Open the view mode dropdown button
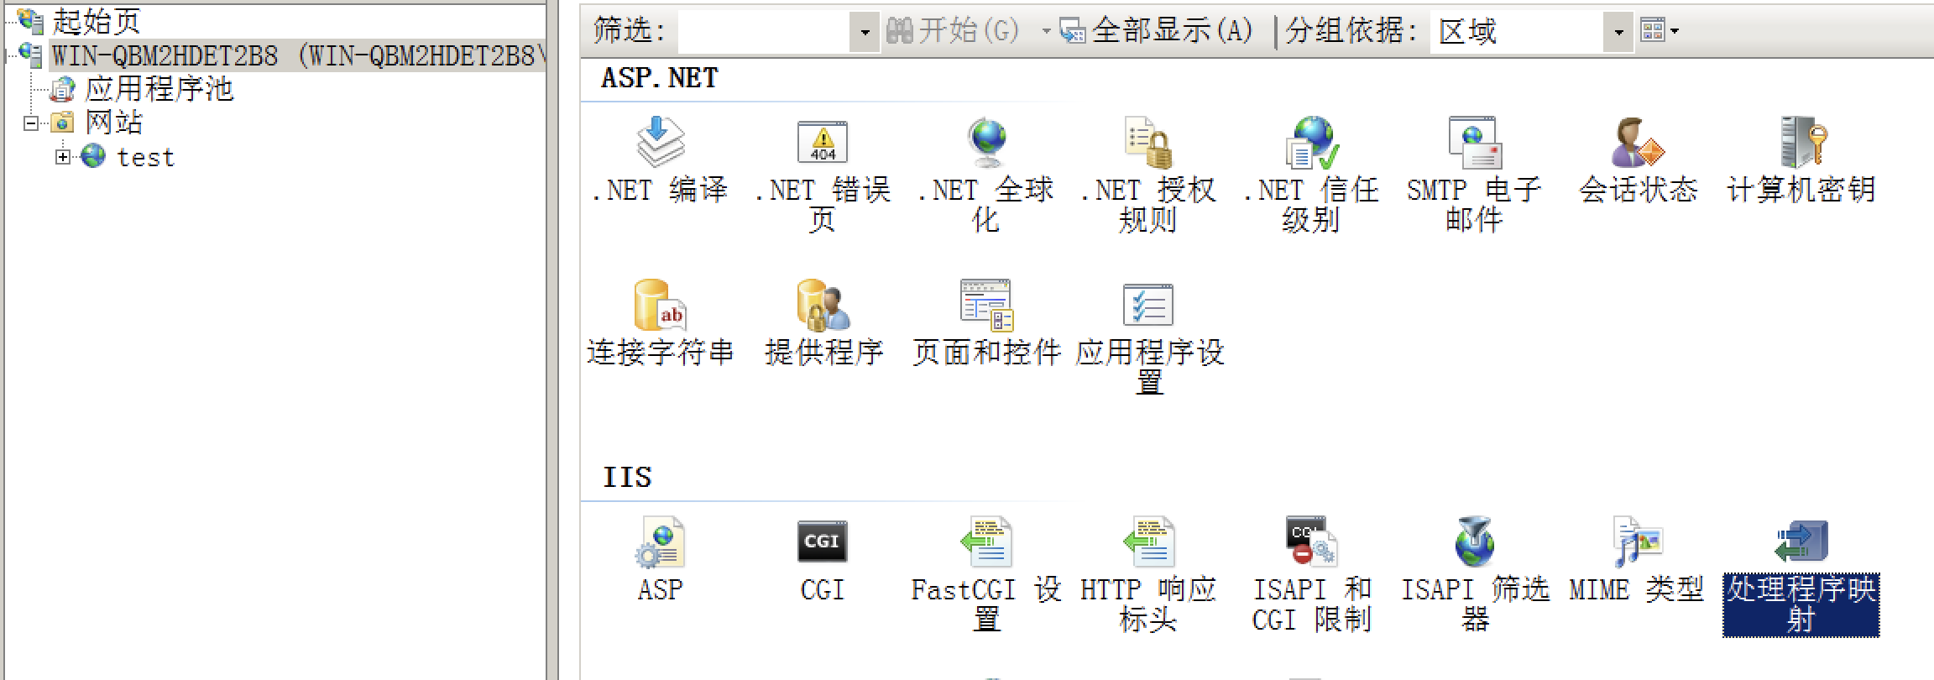Viewport: 1934px width, 680px height. click(1659, 31)
